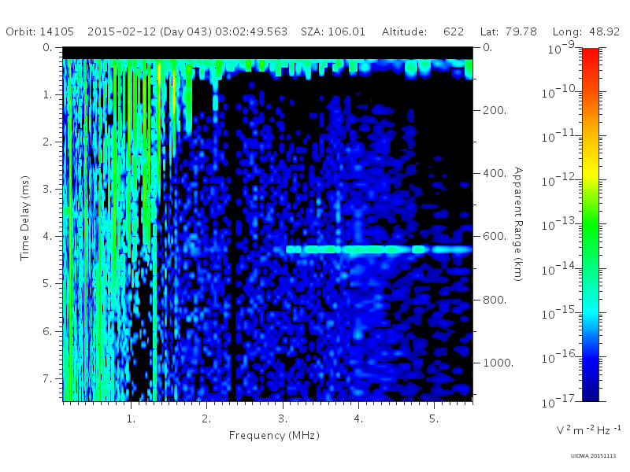Click the timestamp '03:02:49.563'
The image size is (630, 472).
click(x=251, y=31)
